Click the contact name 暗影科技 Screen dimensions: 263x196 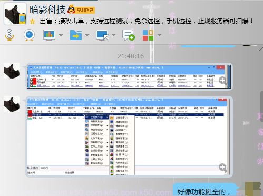coord(47,9)
